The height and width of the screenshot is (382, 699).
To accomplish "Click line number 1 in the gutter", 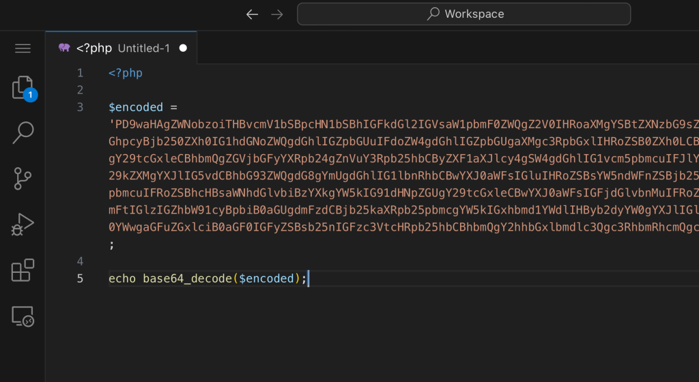I will point(81,73).
